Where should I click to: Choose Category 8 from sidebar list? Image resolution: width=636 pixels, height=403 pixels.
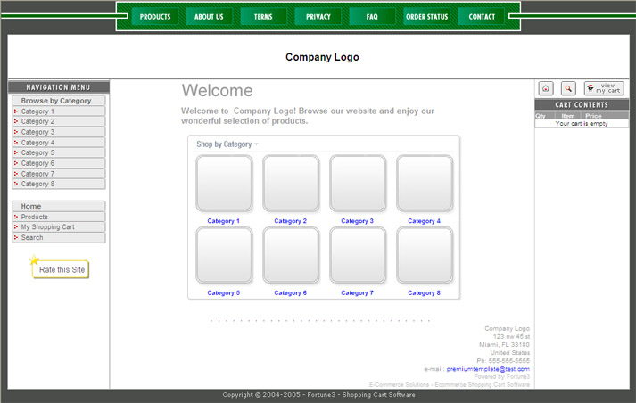[37, 184]
